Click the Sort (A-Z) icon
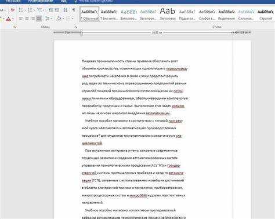This screenshot has width=275, height=219. tap(66, 10)
